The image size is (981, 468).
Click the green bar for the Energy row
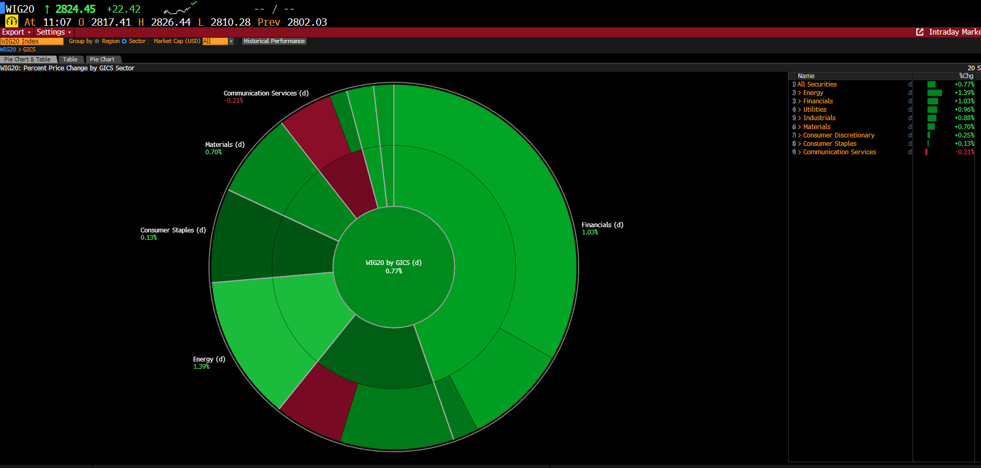tap(935, 93)
